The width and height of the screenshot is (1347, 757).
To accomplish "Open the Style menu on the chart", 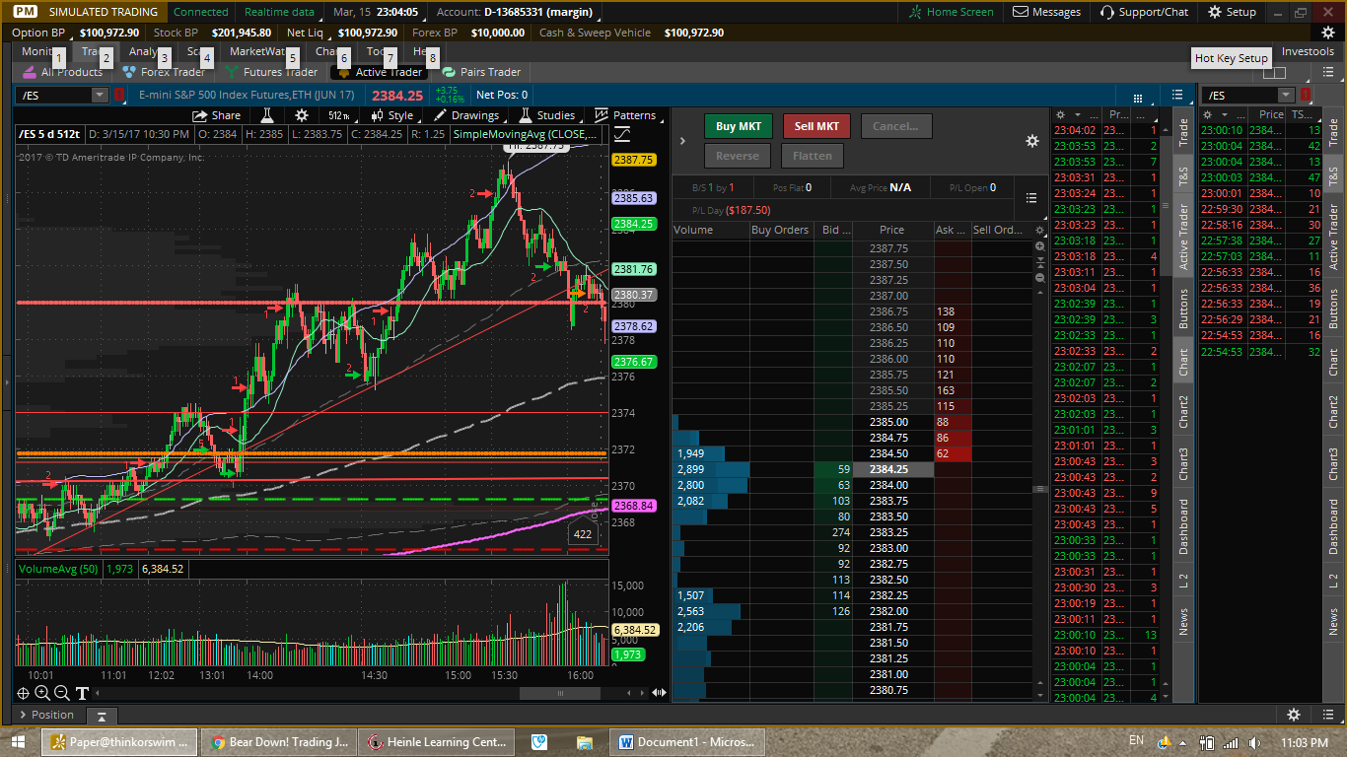I will [391, 115].
